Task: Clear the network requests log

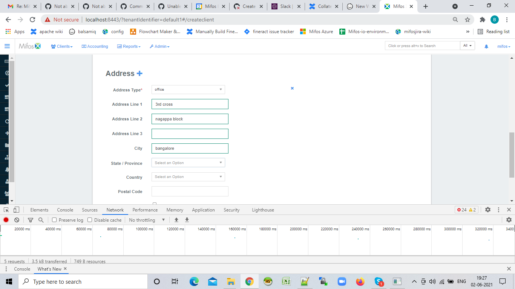Action: [x=16, y=220]
